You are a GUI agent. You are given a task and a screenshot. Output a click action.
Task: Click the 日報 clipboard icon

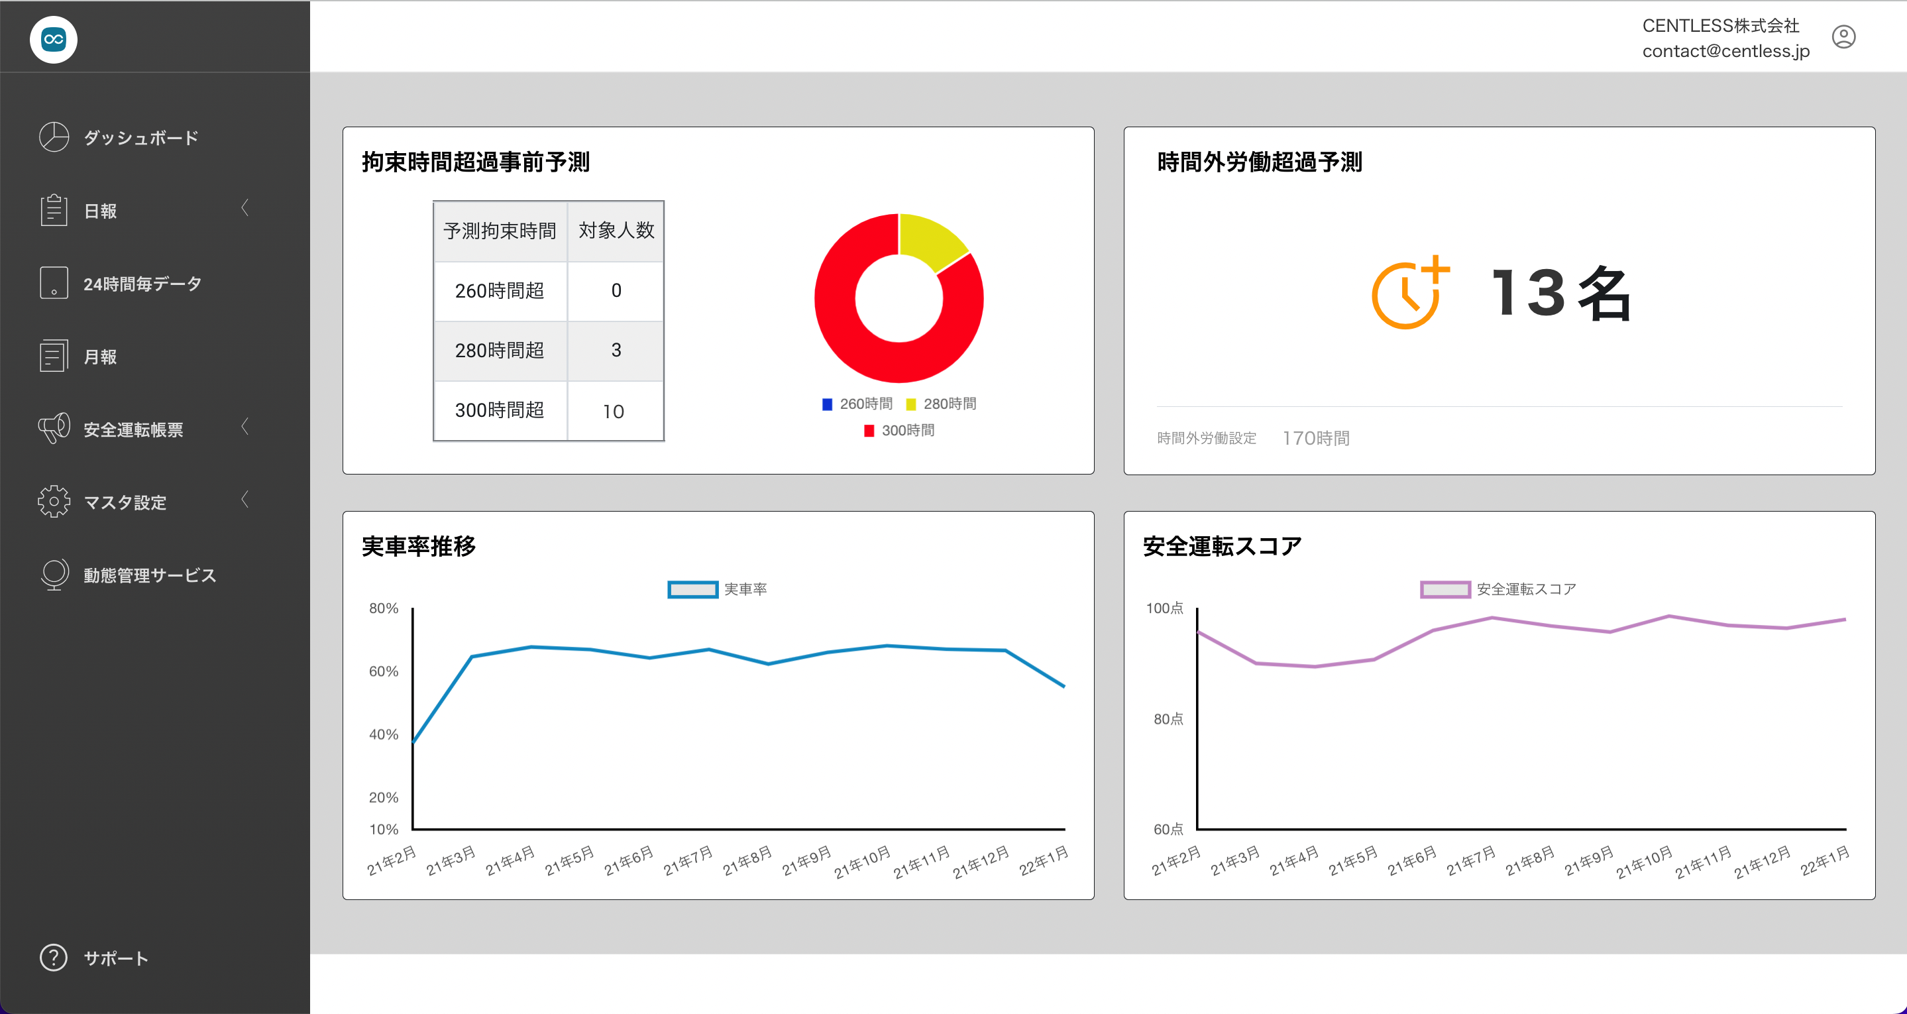[53, 210]
